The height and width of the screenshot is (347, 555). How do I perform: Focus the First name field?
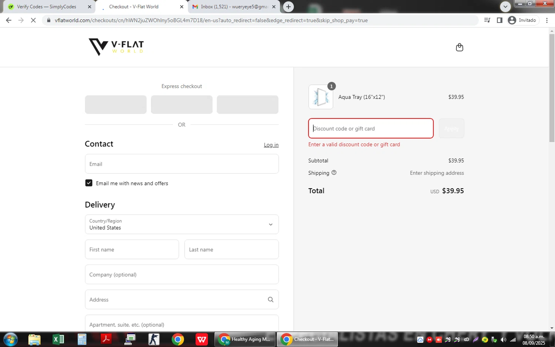[132, 249]
